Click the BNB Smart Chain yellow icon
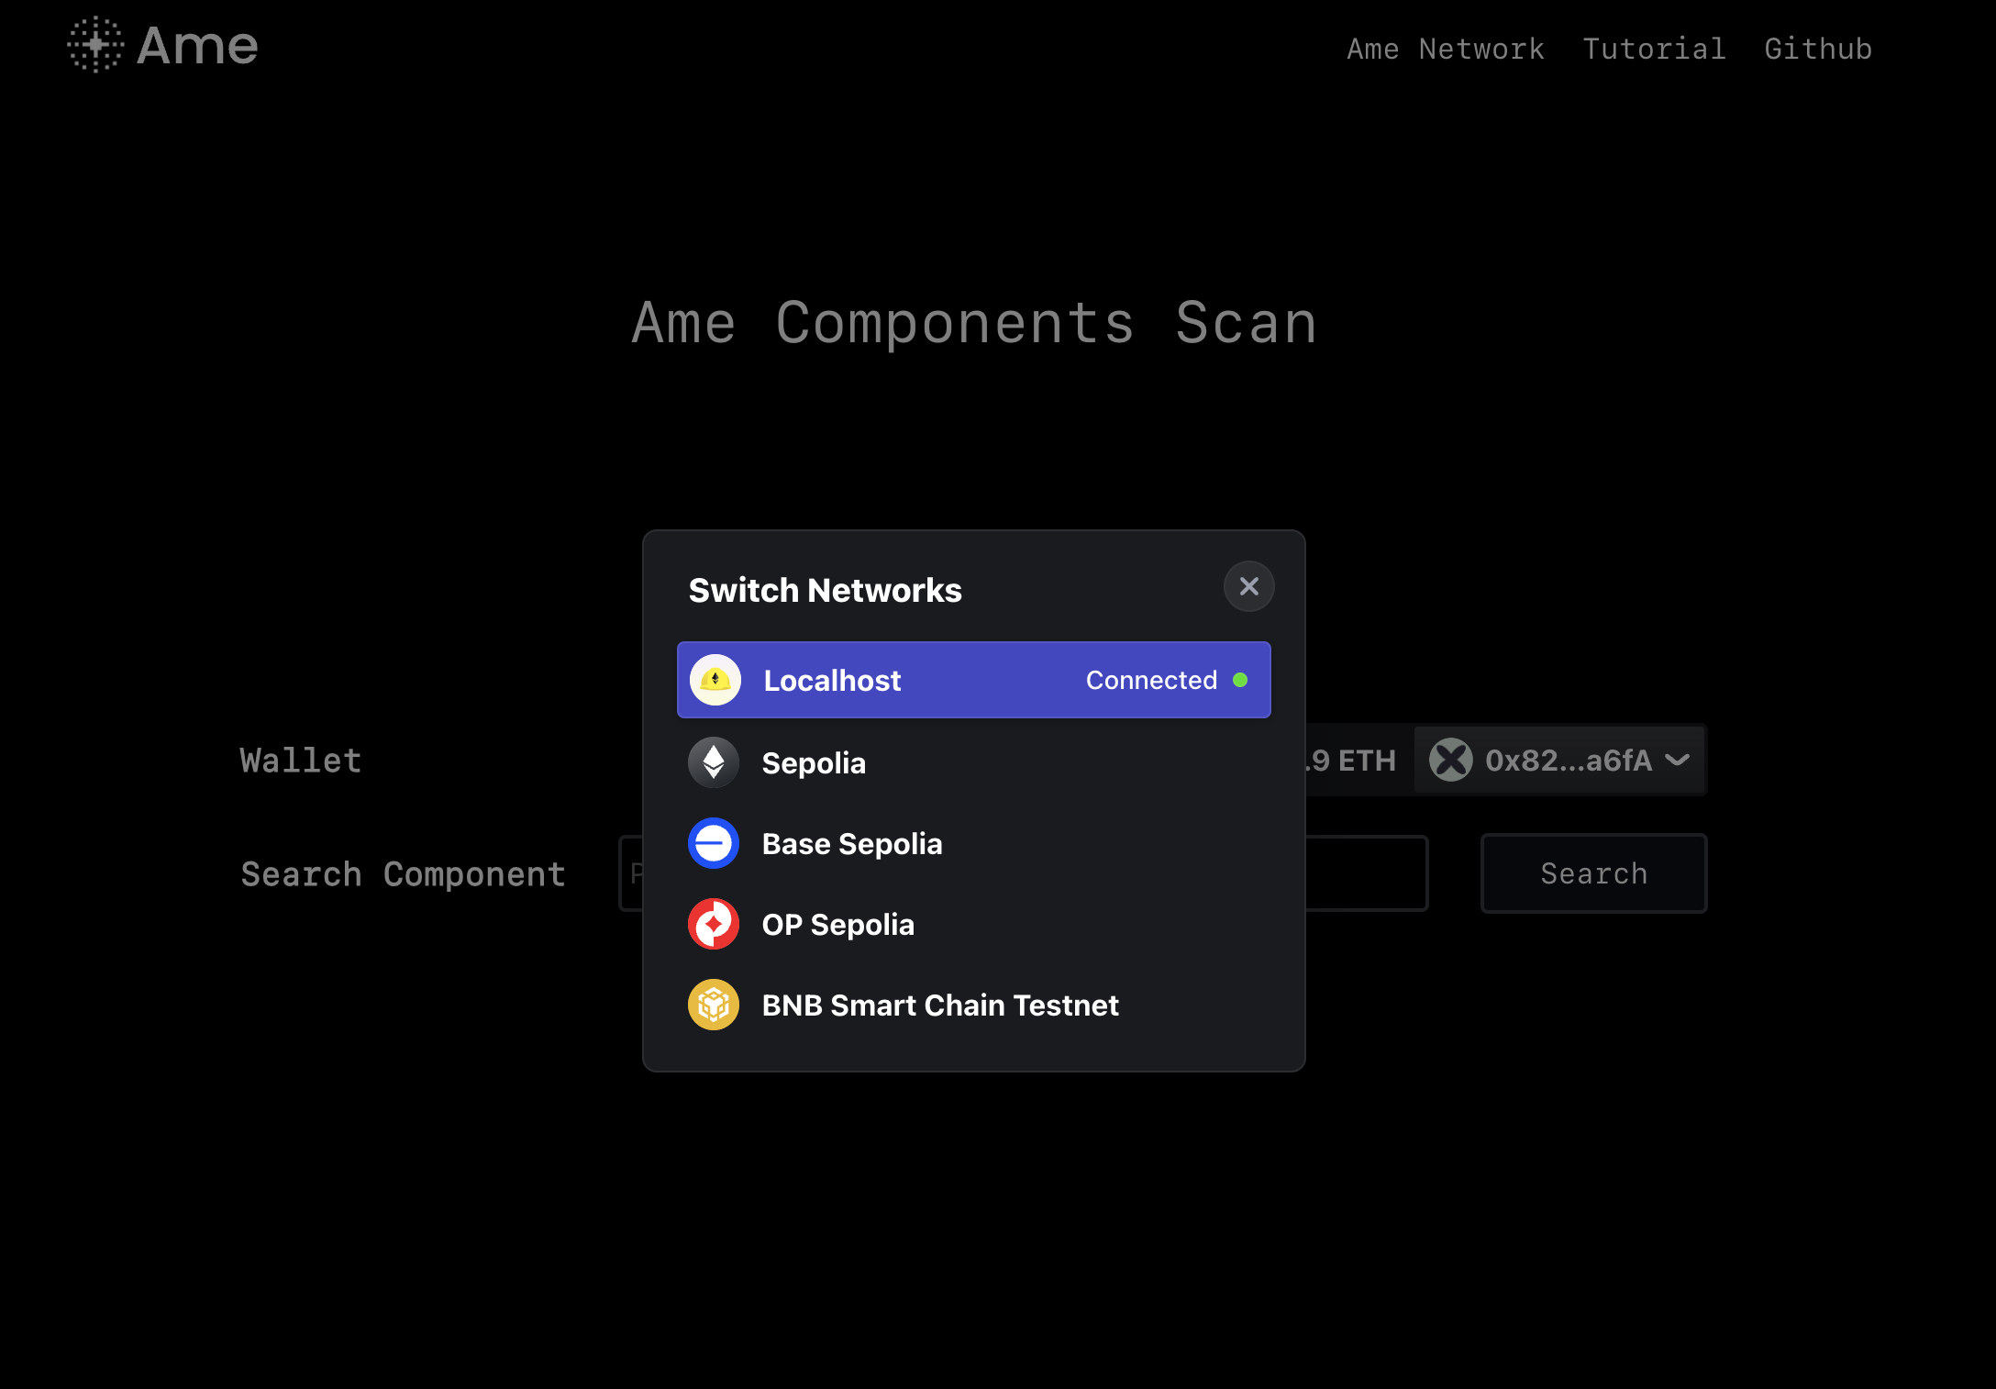 click(x=714, y=1005)
